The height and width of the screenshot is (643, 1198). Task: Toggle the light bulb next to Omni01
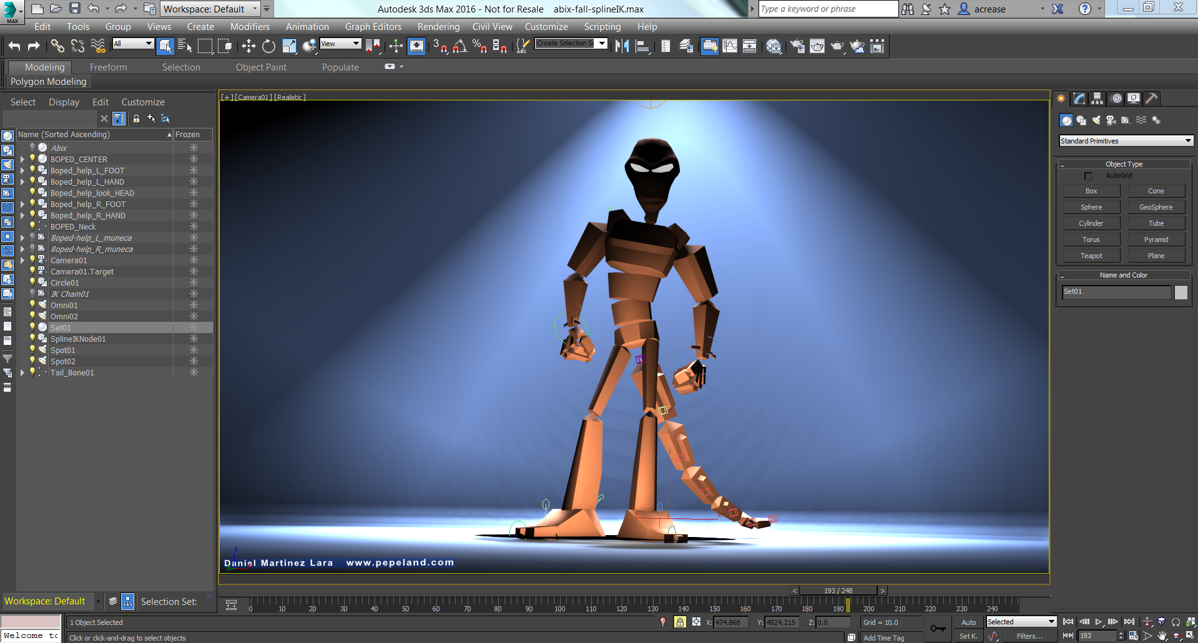coord(33,304)
